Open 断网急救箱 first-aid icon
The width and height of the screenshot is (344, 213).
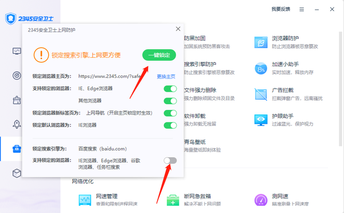pos(173,200)
